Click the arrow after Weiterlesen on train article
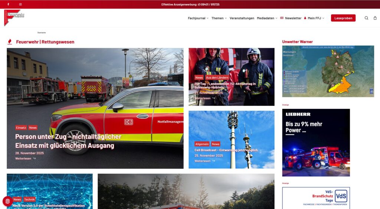The image size is (380, 209). tap(35, 159)
